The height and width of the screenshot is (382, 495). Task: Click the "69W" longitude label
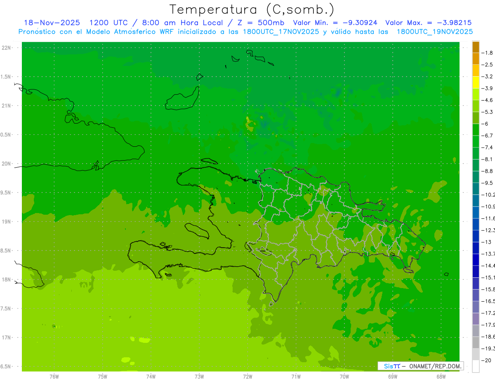(393, 377)
